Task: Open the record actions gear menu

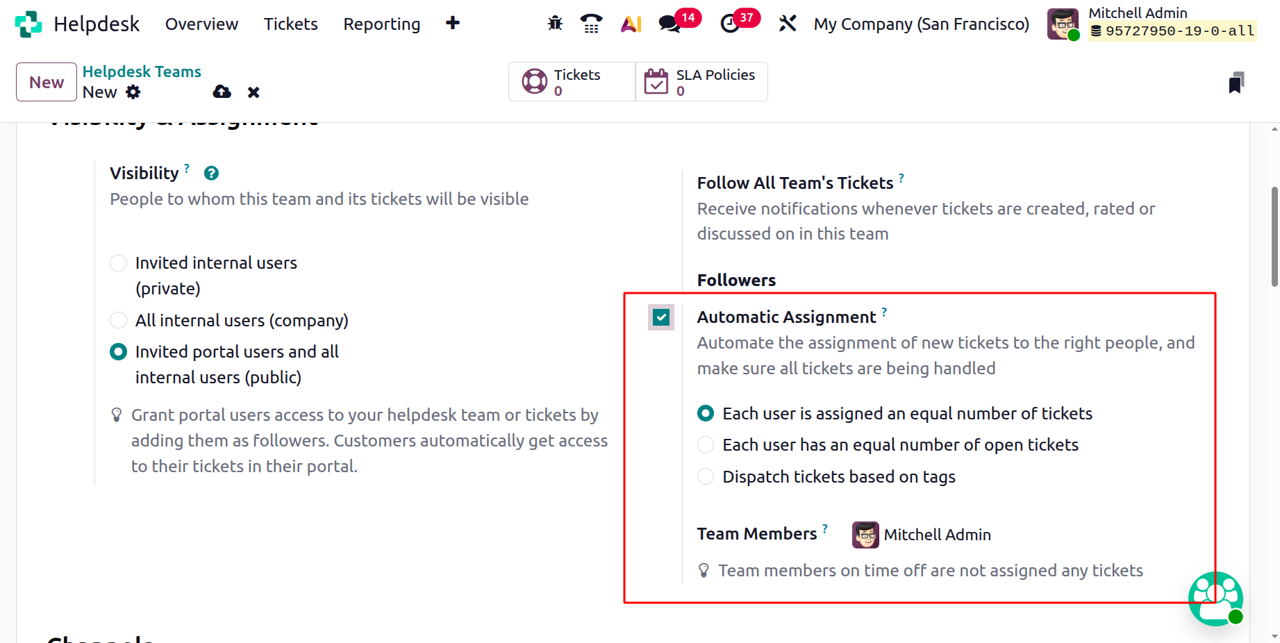Action: tap(133, 92)
